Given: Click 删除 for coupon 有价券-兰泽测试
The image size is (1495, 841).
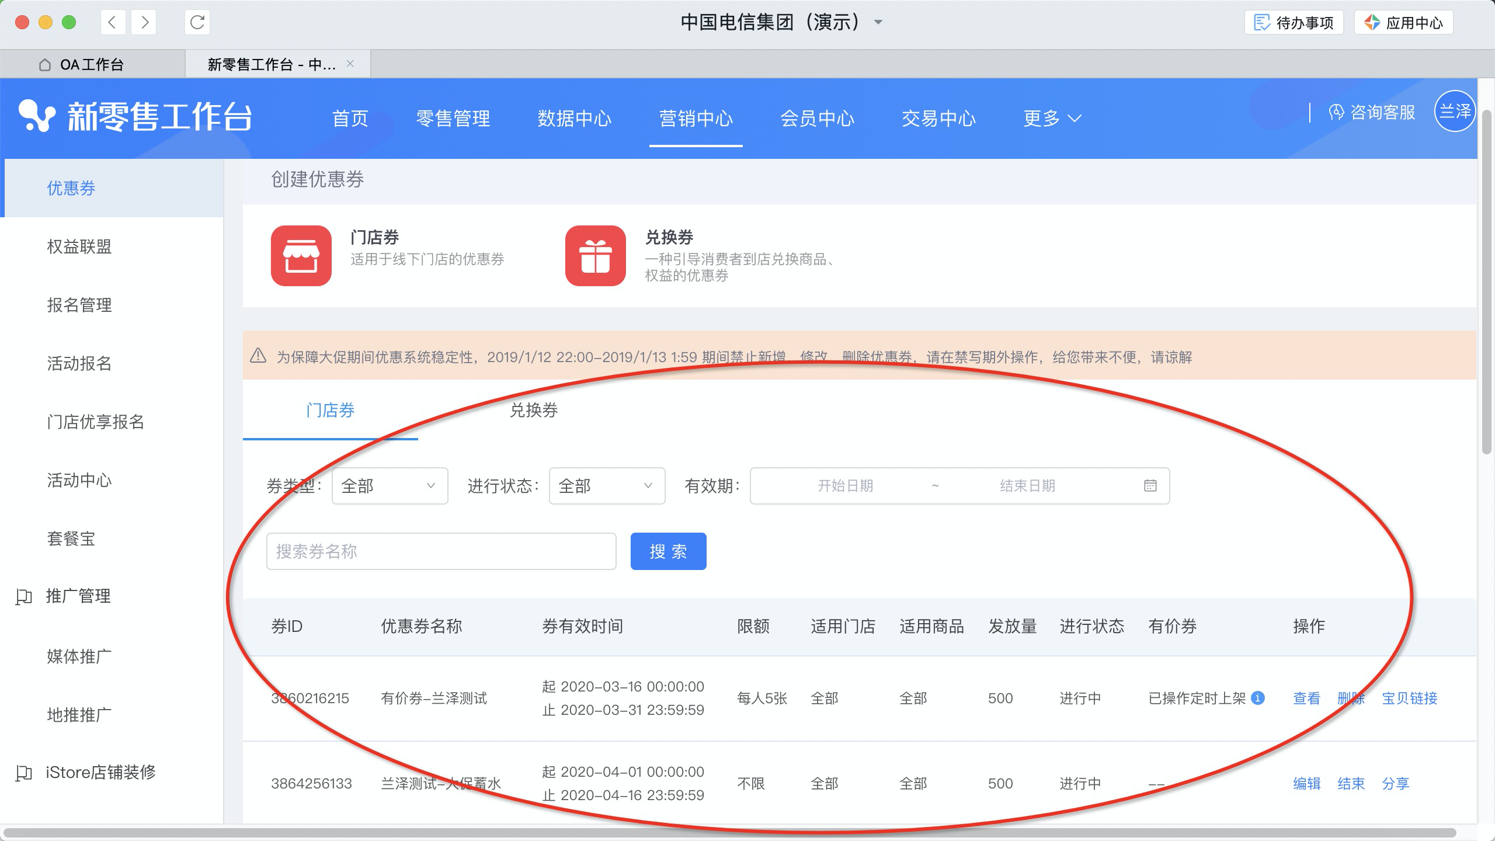Looking at the screenshot, I should click(1351, 698).
